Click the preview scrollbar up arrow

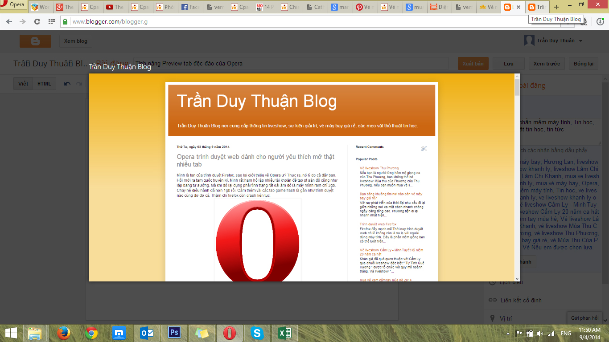[517, 77]
